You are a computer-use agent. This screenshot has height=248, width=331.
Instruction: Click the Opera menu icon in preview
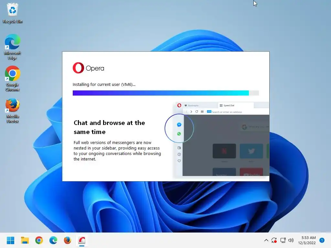click(179, 105)
